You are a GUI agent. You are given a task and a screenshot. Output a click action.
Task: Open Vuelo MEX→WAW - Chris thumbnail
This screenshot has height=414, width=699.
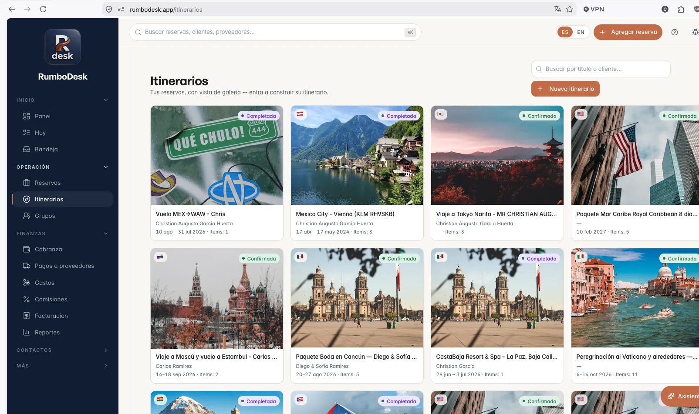pyautogui.click(x=217, y=155)
